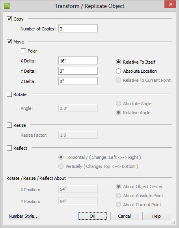Enable the Rotate checkbox
The image size is (179, 228).
(9, 94)
